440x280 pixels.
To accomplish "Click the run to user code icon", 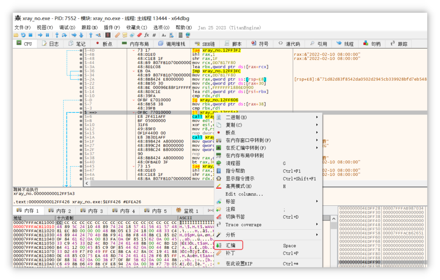I will coord(98,35).
